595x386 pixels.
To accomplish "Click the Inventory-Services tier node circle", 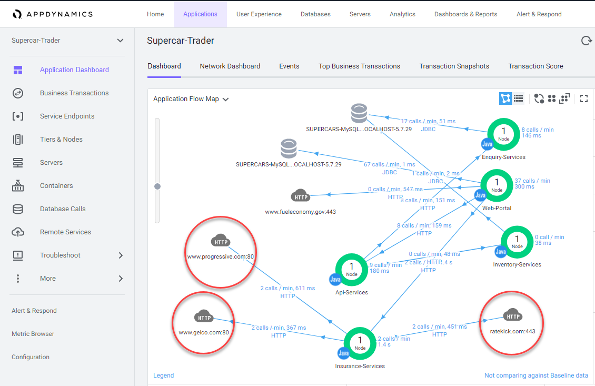I will (x=517, y=242).
